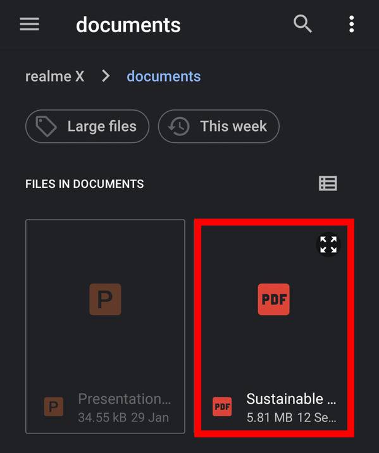
Task: Tap the 34.55 kB 29 Jan details
Action: (x=123, y=418)
